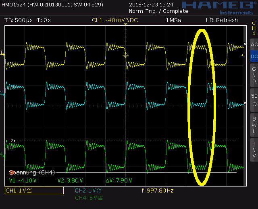
Task: Toggle the BWL bandwidth limit key
Action: point(254,125)
